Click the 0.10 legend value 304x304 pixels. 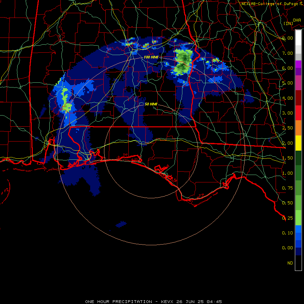pos(287,233)
